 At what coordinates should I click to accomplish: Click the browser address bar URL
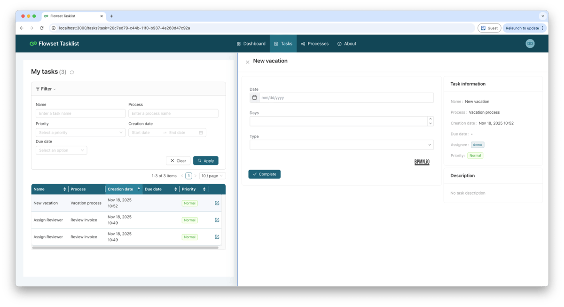tap(125, 28)
